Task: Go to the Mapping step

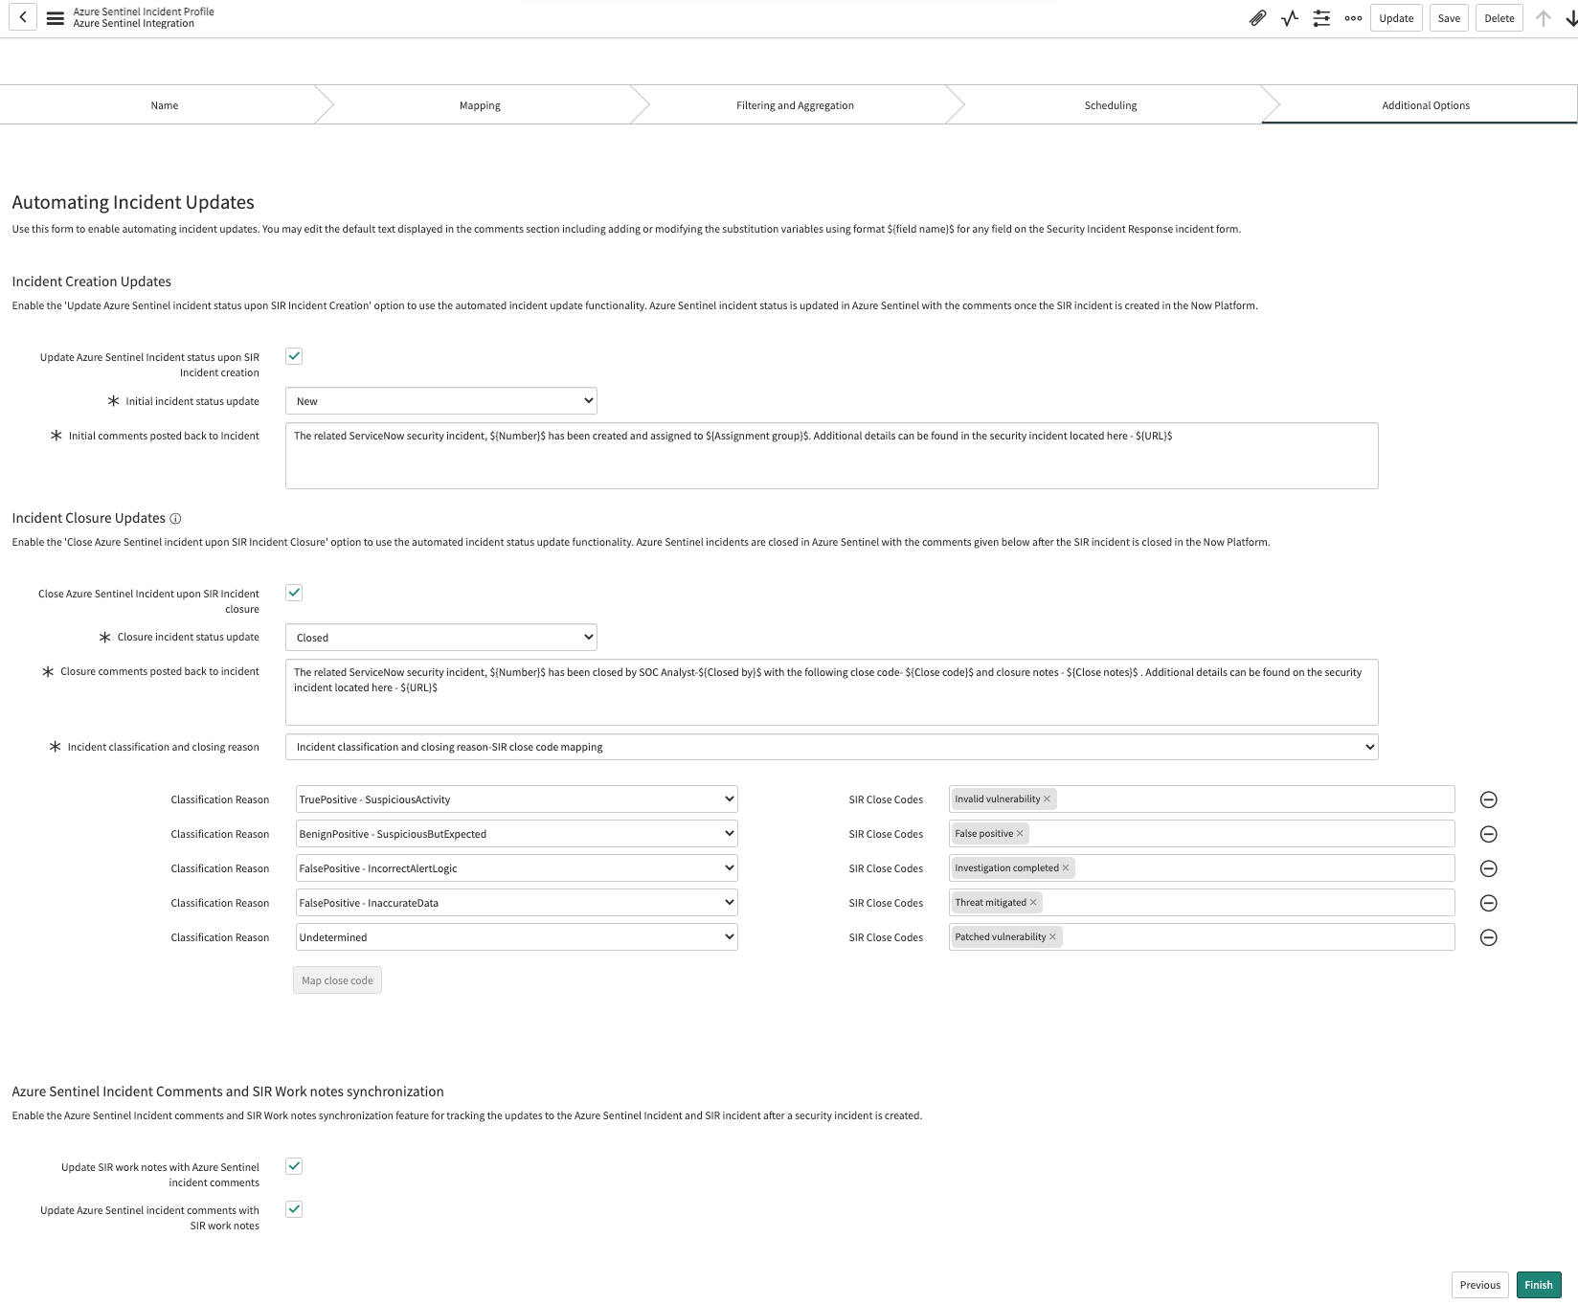Action: point(480,105)
